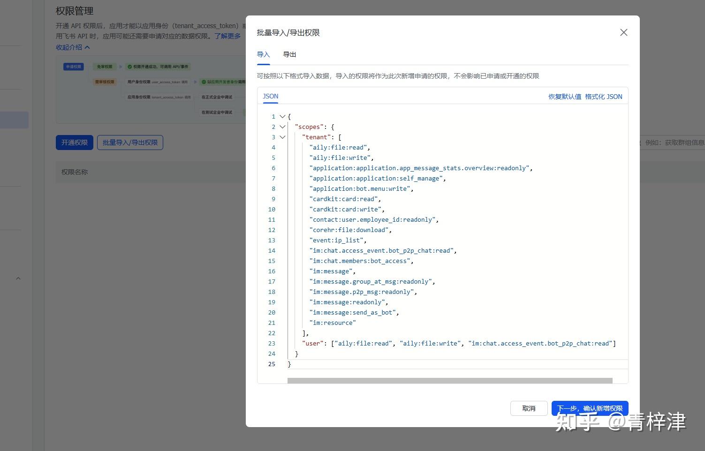
Task: Click the 取消 button
Action: 529,408
